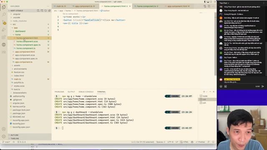Open the launch profile dropdown next to plus
Screen dimensions: 267x150
[207, 92]
